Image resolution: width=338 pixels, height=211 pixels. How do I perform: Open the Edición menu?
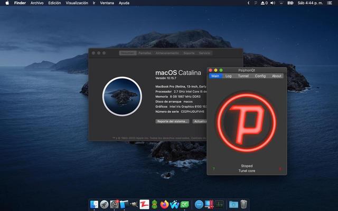[54, 3]
